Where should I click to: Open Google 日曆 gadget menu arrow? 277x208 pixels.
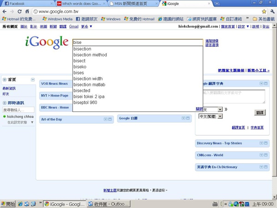[x=184, y=118]
